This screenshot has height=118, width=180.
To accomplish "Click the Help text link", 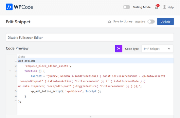I will point(171,7).
